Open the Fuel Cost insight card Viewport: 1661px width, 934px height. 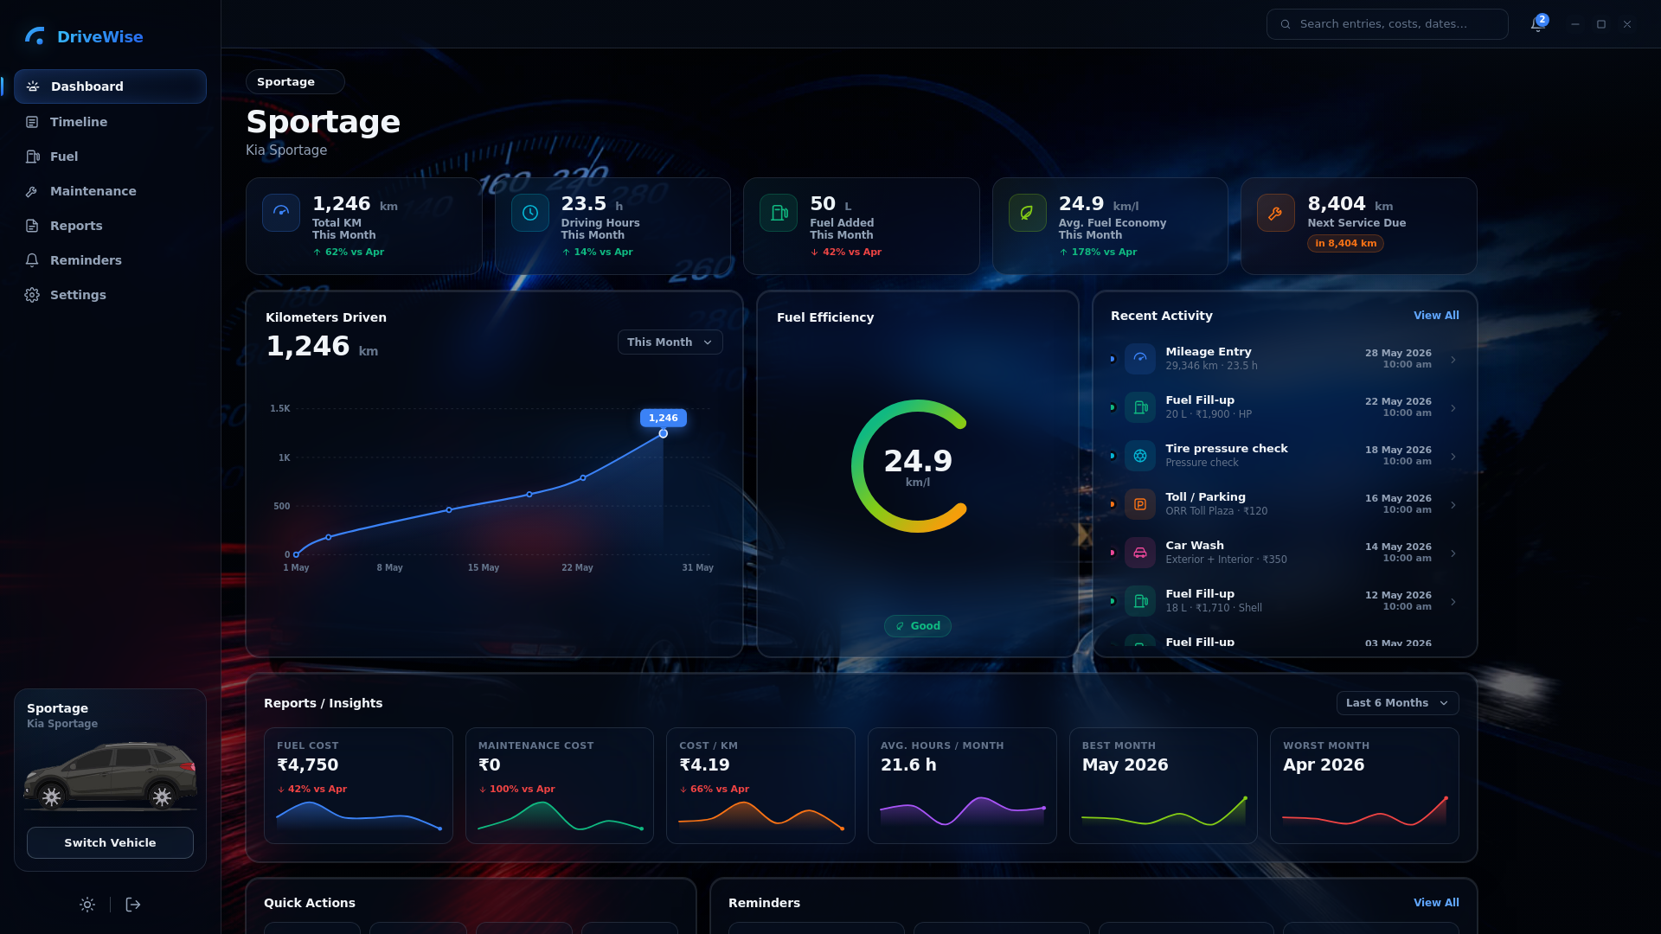click(x=358, y=785)
